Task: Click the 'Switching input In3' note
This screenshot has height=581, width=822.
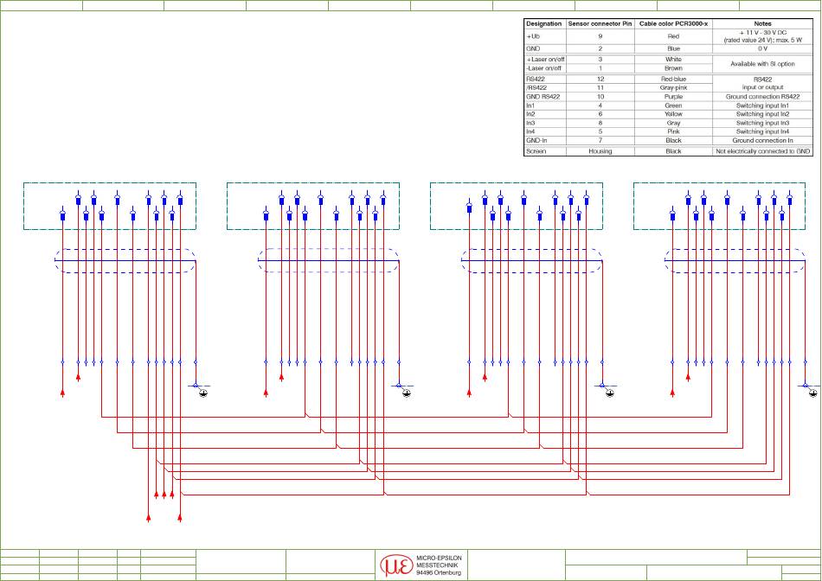Action: point(763,123)
